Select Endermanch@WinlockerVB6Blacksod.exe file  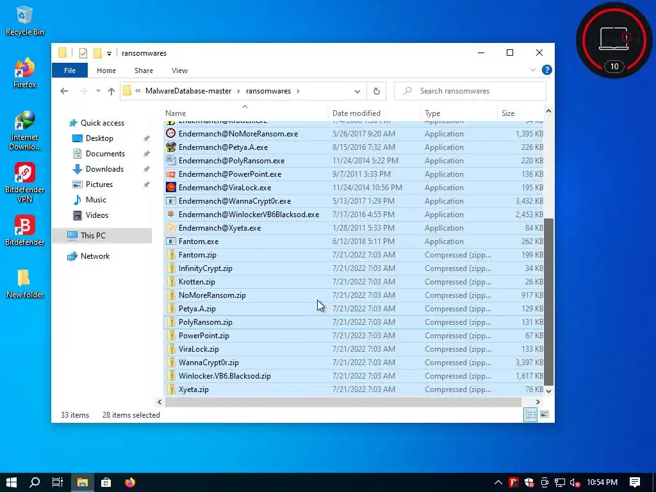click(354, 214)
